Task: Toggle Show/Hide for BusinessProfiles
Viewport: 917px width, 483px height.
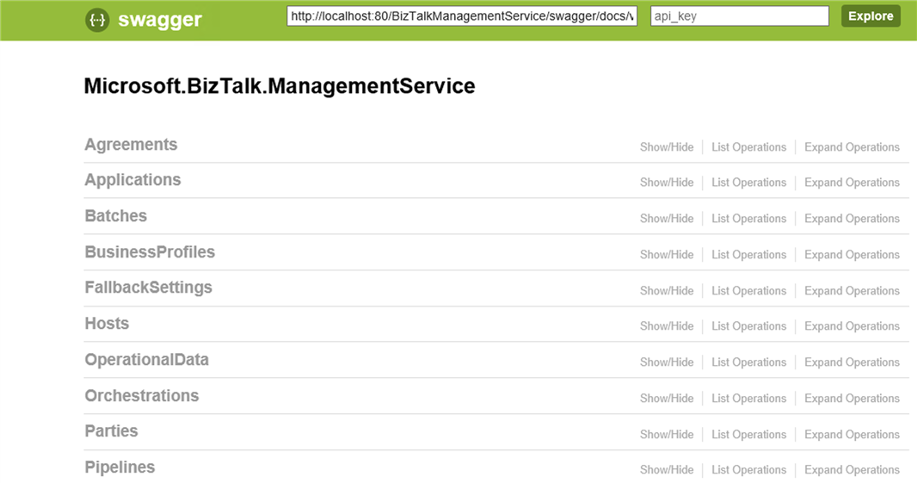Action: tap(667, 255)
